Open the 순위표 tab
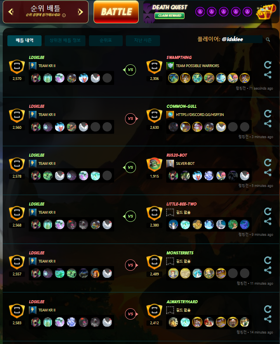Image resolution: width=280 pixels, height=344 pixels. [106, 41]
